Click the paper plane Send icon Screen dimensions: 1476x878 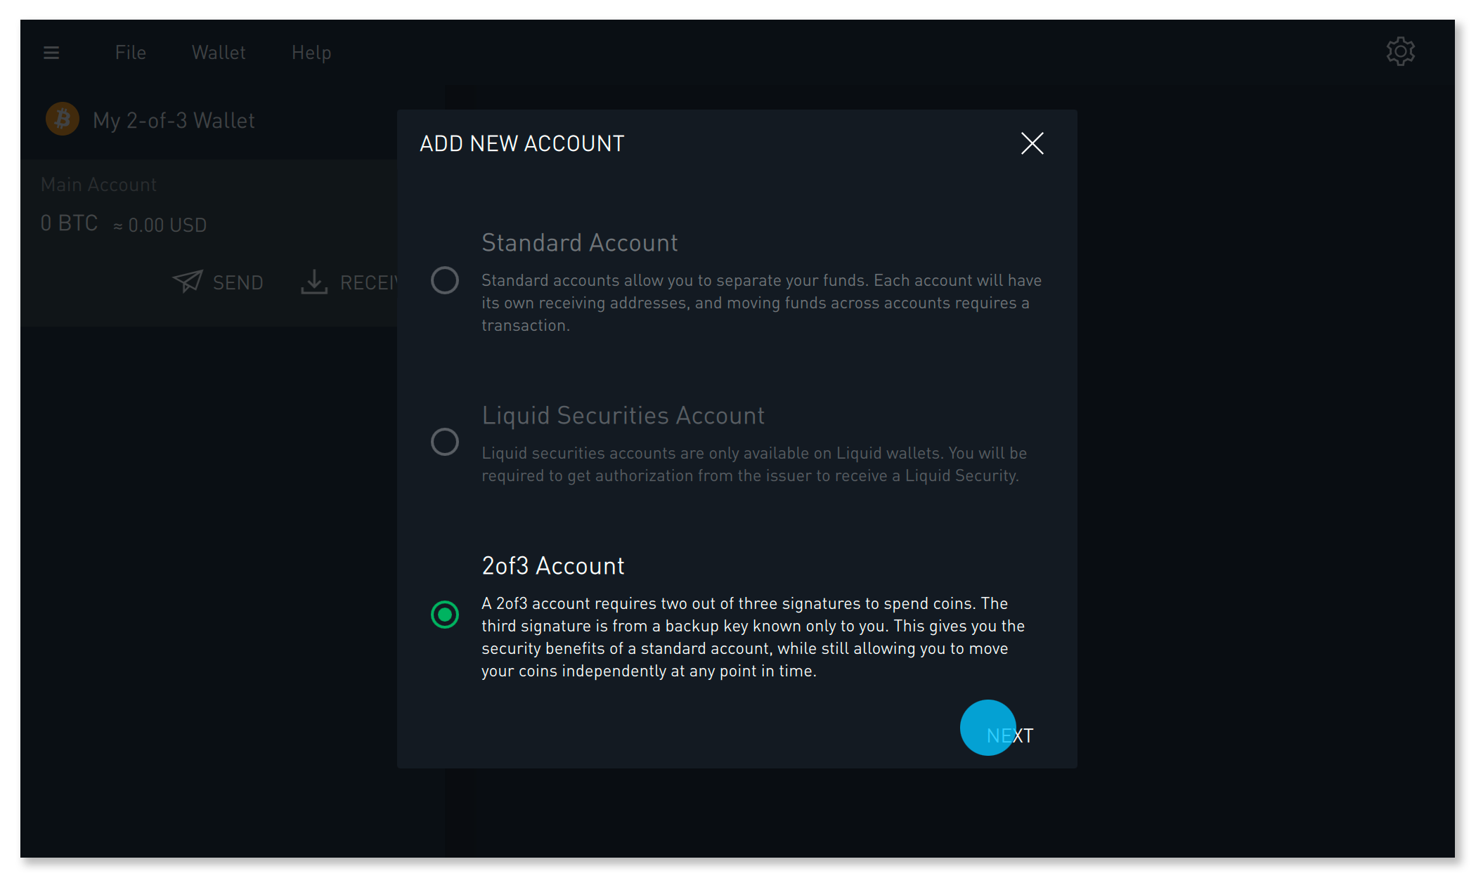188,282
